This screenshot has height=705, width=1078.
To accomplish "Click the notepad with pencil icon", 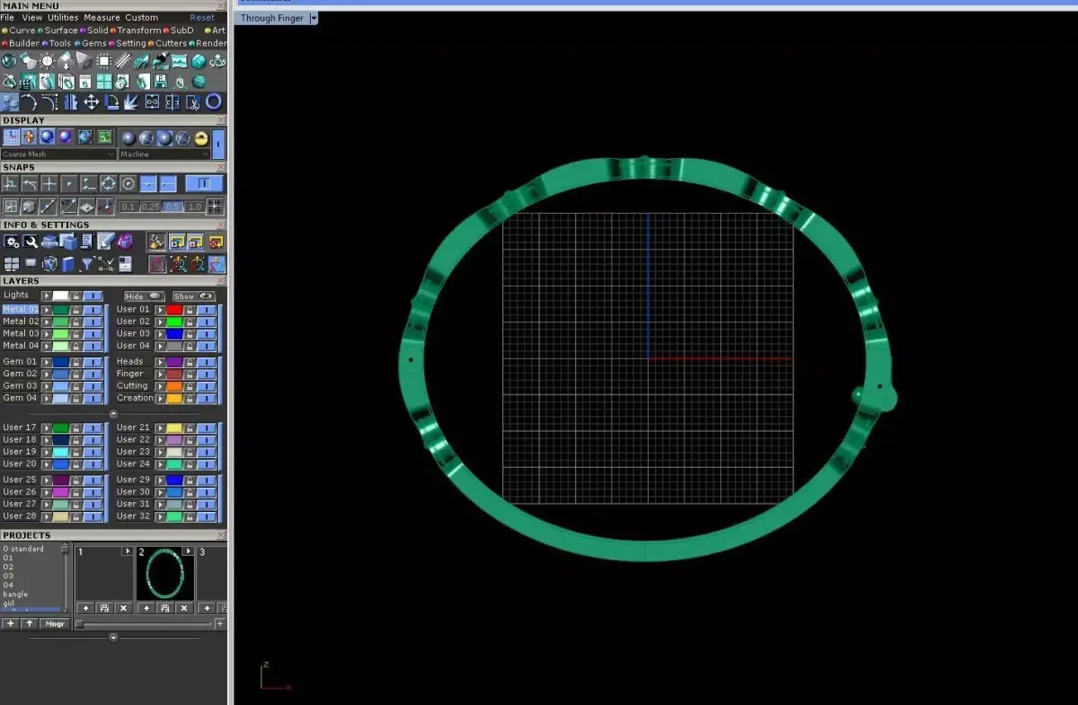I will [x=105, y=242].
